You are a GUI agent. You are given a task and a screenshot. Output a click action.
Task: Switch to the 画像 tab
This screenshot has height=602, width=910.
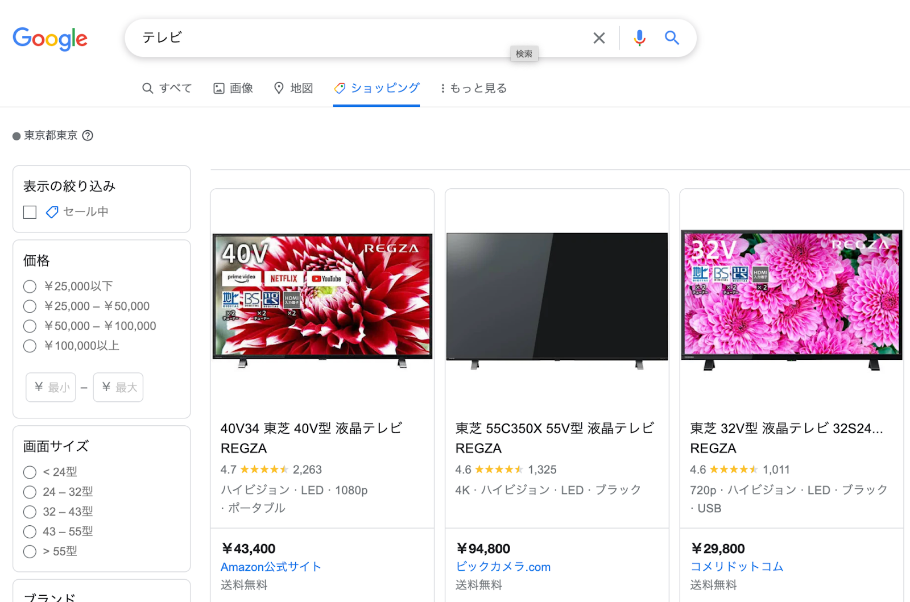pos(233,88)
